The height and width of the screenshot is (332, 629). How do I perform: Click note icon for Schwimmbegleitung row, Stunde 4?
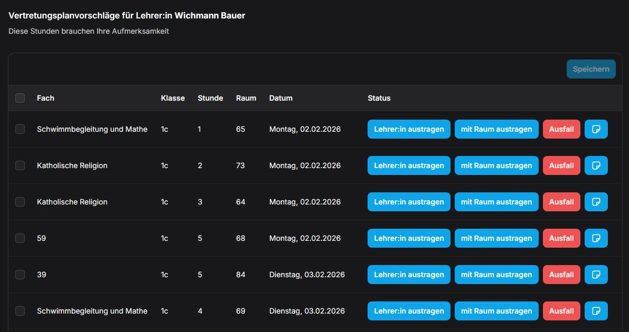[x=596, y=311]
